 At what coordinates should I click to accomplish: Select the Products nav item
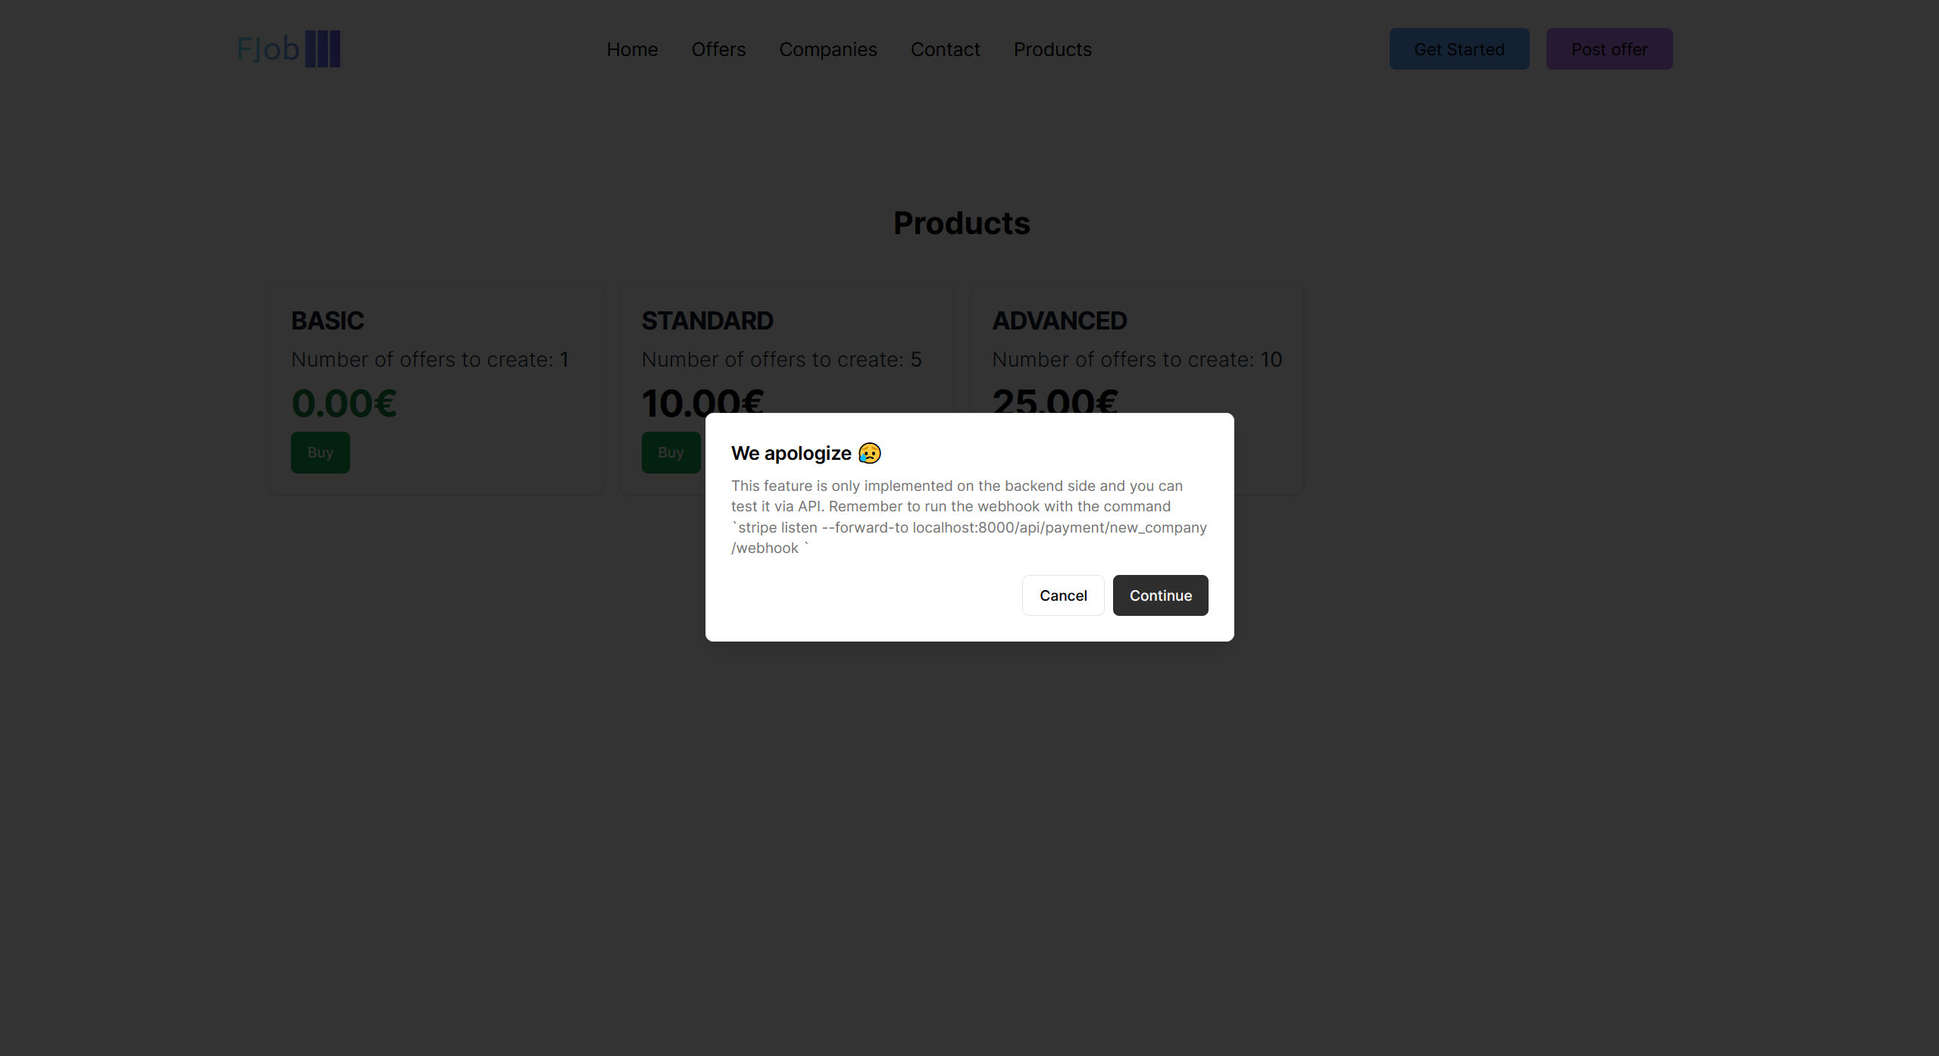[1052, 49]
